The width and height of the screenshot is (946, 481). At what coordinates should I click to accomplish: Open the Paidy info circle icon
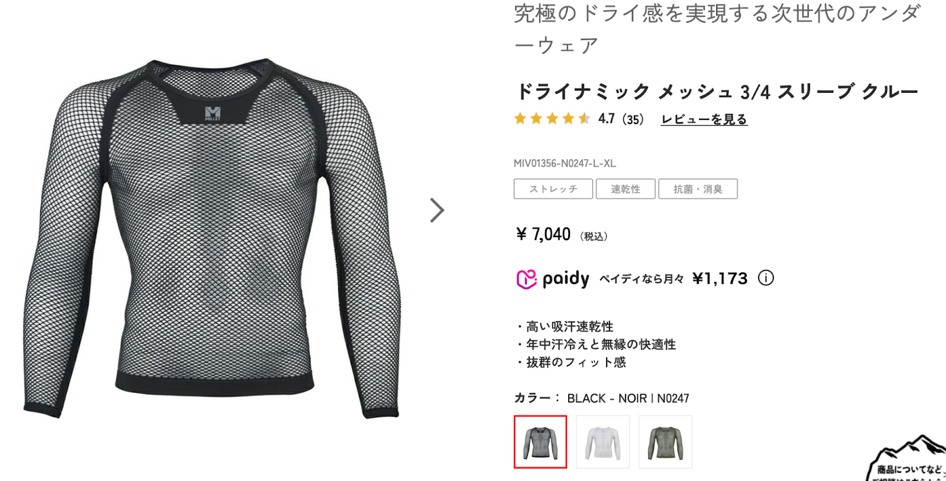pyautogui.click(x=766, y=278)
